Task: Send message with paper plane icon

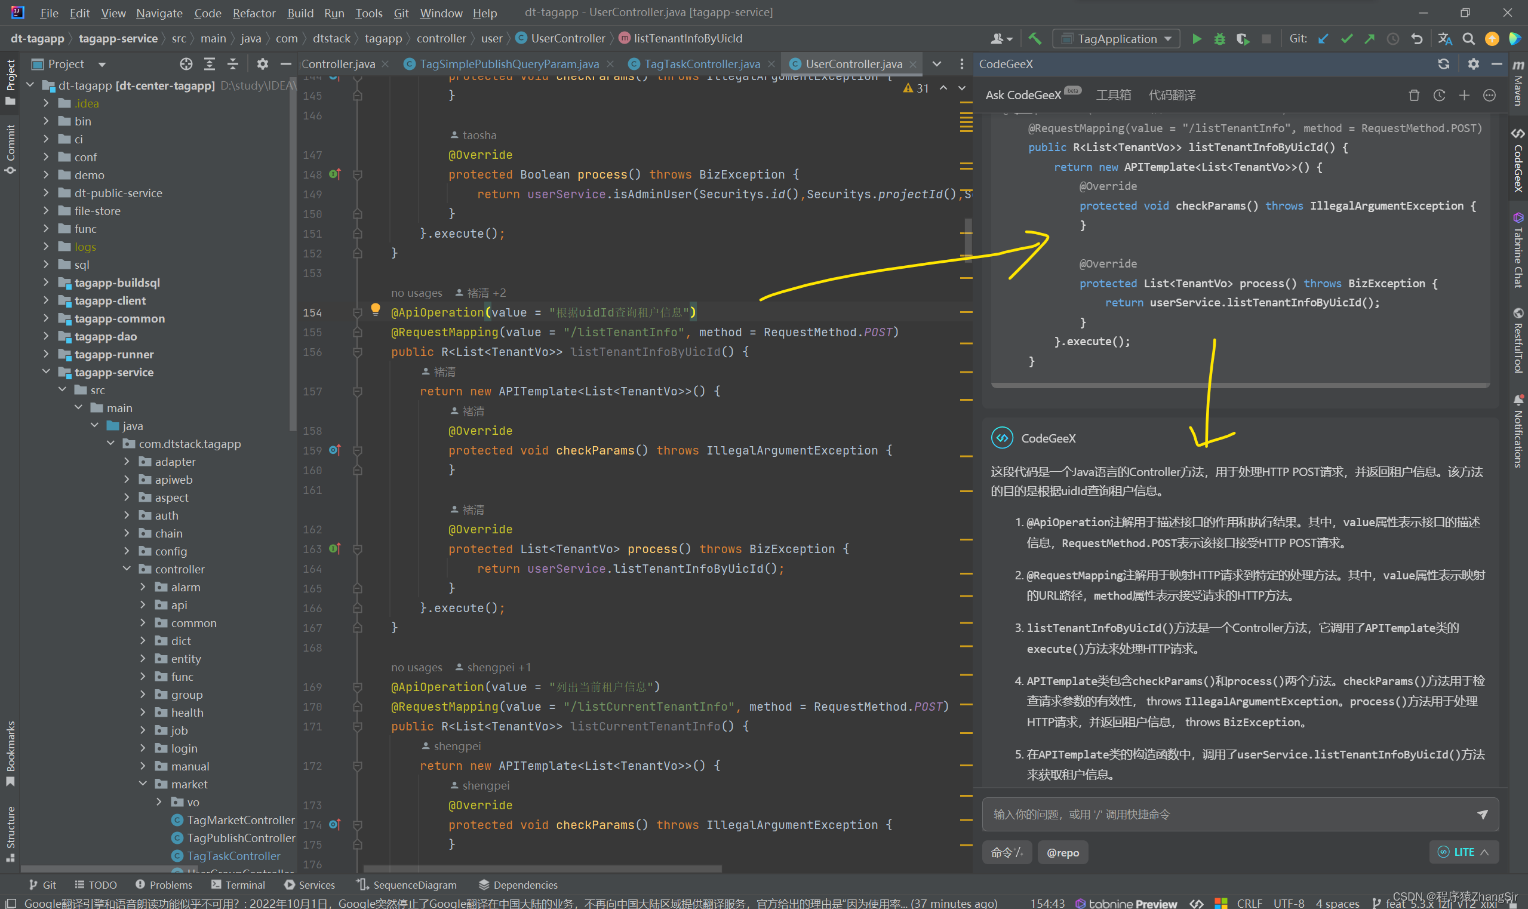Action: tap(1483, 814)
